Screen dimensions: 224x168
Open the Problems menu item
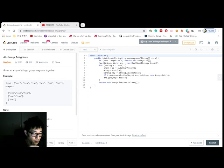(34, 43)
